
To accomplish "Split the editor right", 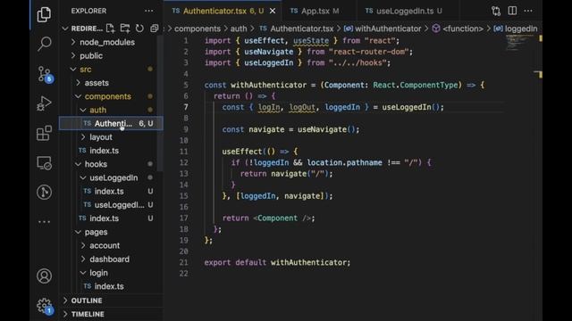I will tap(512, 11).
